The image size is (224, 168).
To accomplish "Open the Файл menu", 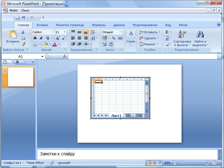I will click(x=14, y=10).
